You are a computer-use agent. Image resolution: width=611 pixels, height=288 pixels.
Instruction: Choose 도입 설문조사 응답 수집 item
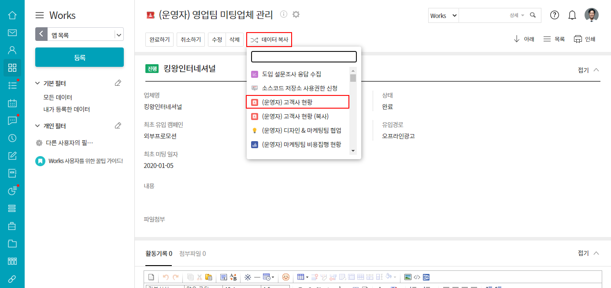pyautogui.click(x=291, y=74)
